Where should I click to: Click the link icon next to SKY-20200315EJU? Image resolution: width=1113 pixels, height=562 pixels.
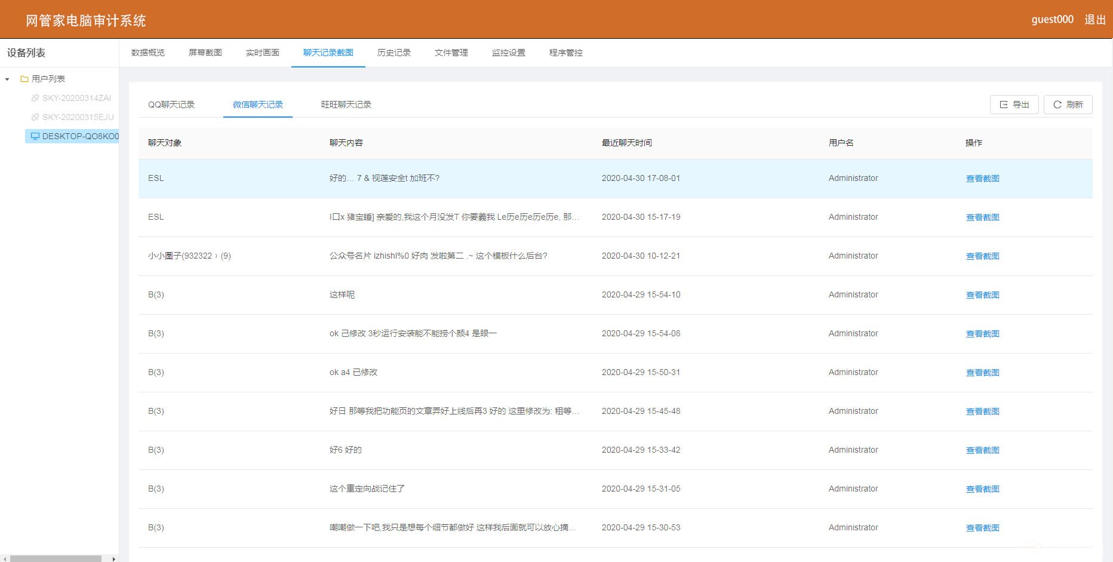click(35, 117)
